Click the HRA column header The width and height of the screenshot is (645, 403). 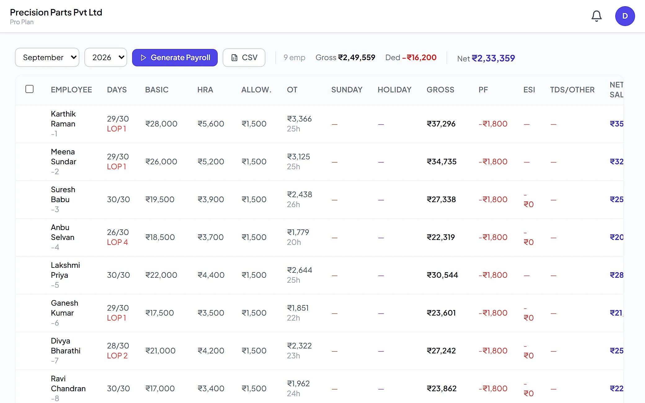click(205, 90)
